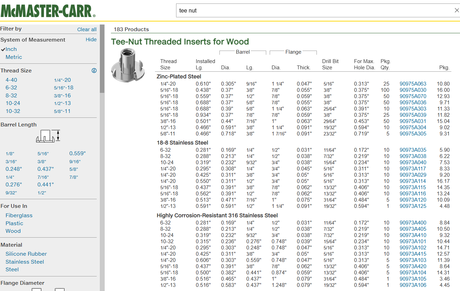Open part number 90973A400
The width and height of the screenshot is (460, 291).
coord(413,223)
